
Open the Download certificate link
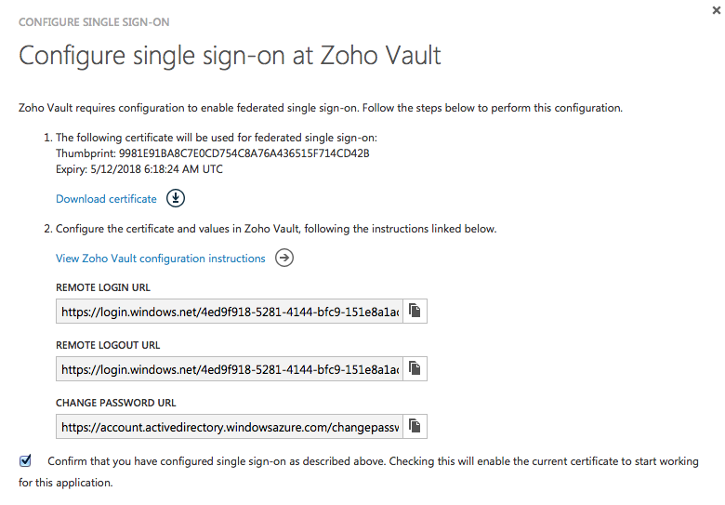[106, 199]
